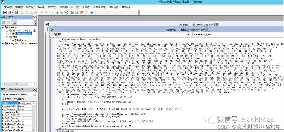Open the 文件(F) menu
284x132 pixels.
pyautogui.click(x=8, y=7)
